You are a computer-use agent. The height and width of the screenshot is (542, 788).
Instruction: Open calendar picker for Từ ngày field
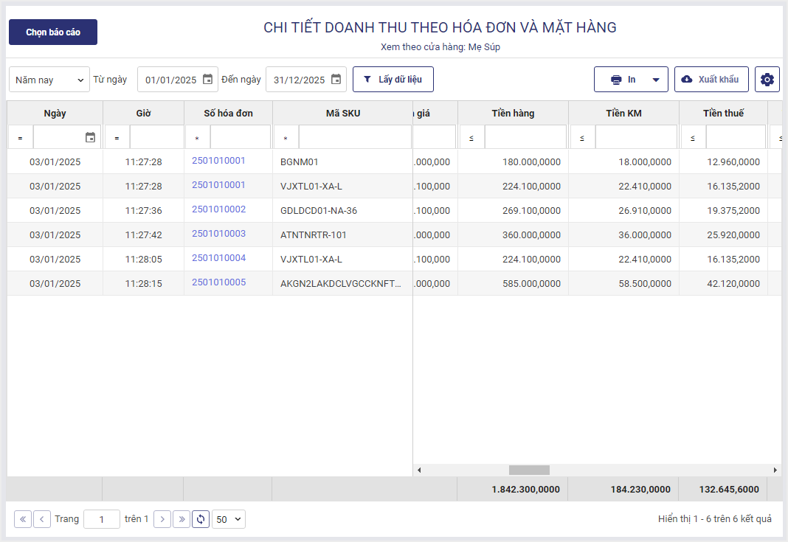(207, 80)
